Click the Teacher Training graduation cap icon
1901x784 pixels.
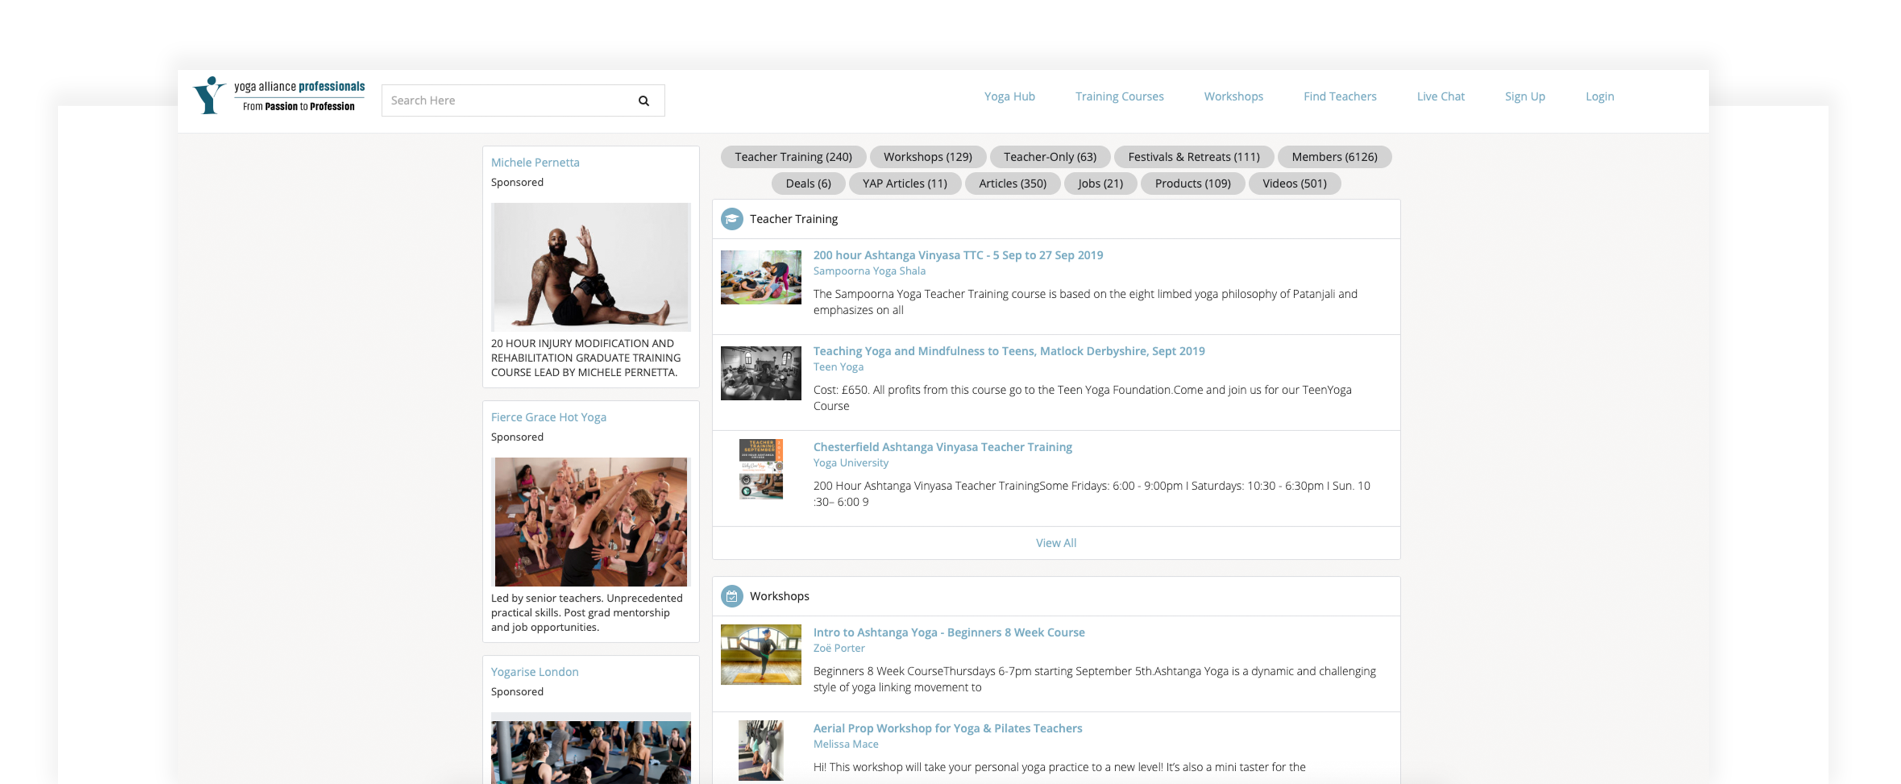click(x=731, y=219)
